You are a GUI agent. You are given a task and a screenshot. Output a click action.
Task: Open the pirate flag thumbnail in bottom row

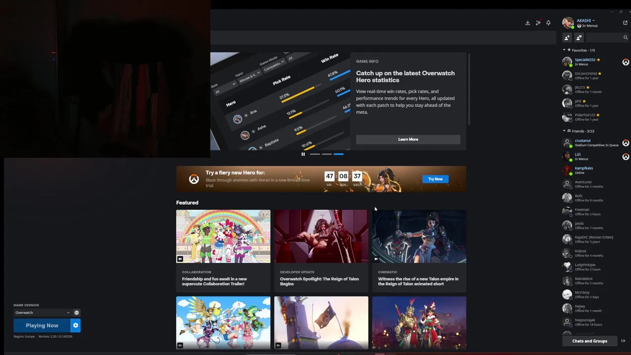(321, 322)
